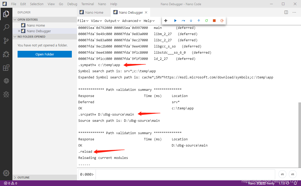Click the 'Reloading current modules' output line
This screenshot has height=186, width=301.
(x=103, y=158)
